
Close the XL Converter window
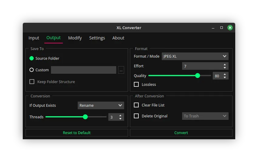(230, 28)
